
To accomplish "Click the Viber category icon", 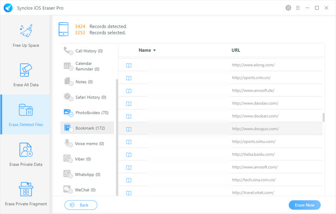I will click(68, 159).
